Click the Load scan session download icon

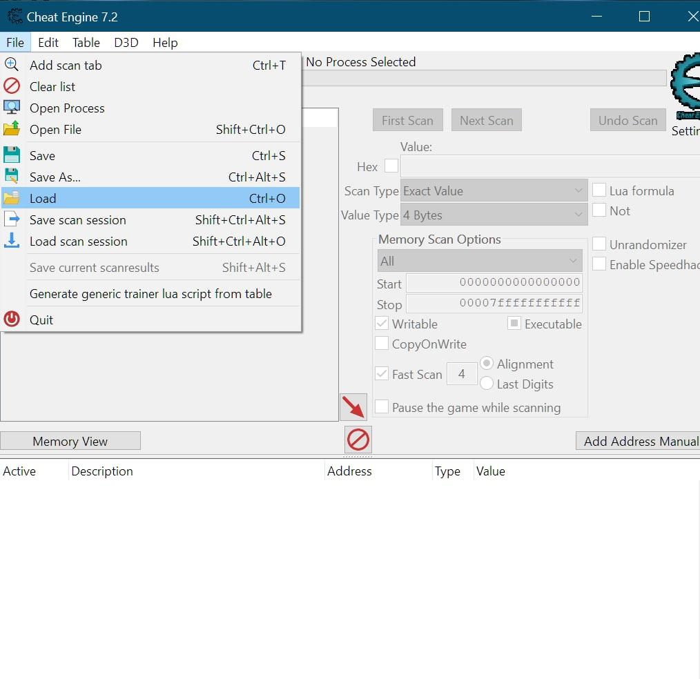click(x=12, y=240)
